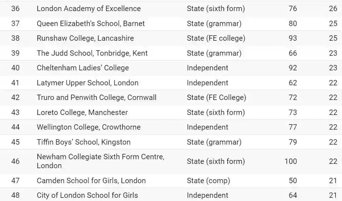The width and height of the screenshot is (342, 201).
Task: Select Camden School for Girls, London
Action: coord(91,181)
